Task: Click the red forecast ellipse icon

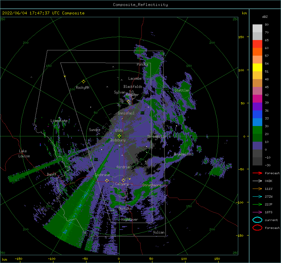Action: pos(257,228)
